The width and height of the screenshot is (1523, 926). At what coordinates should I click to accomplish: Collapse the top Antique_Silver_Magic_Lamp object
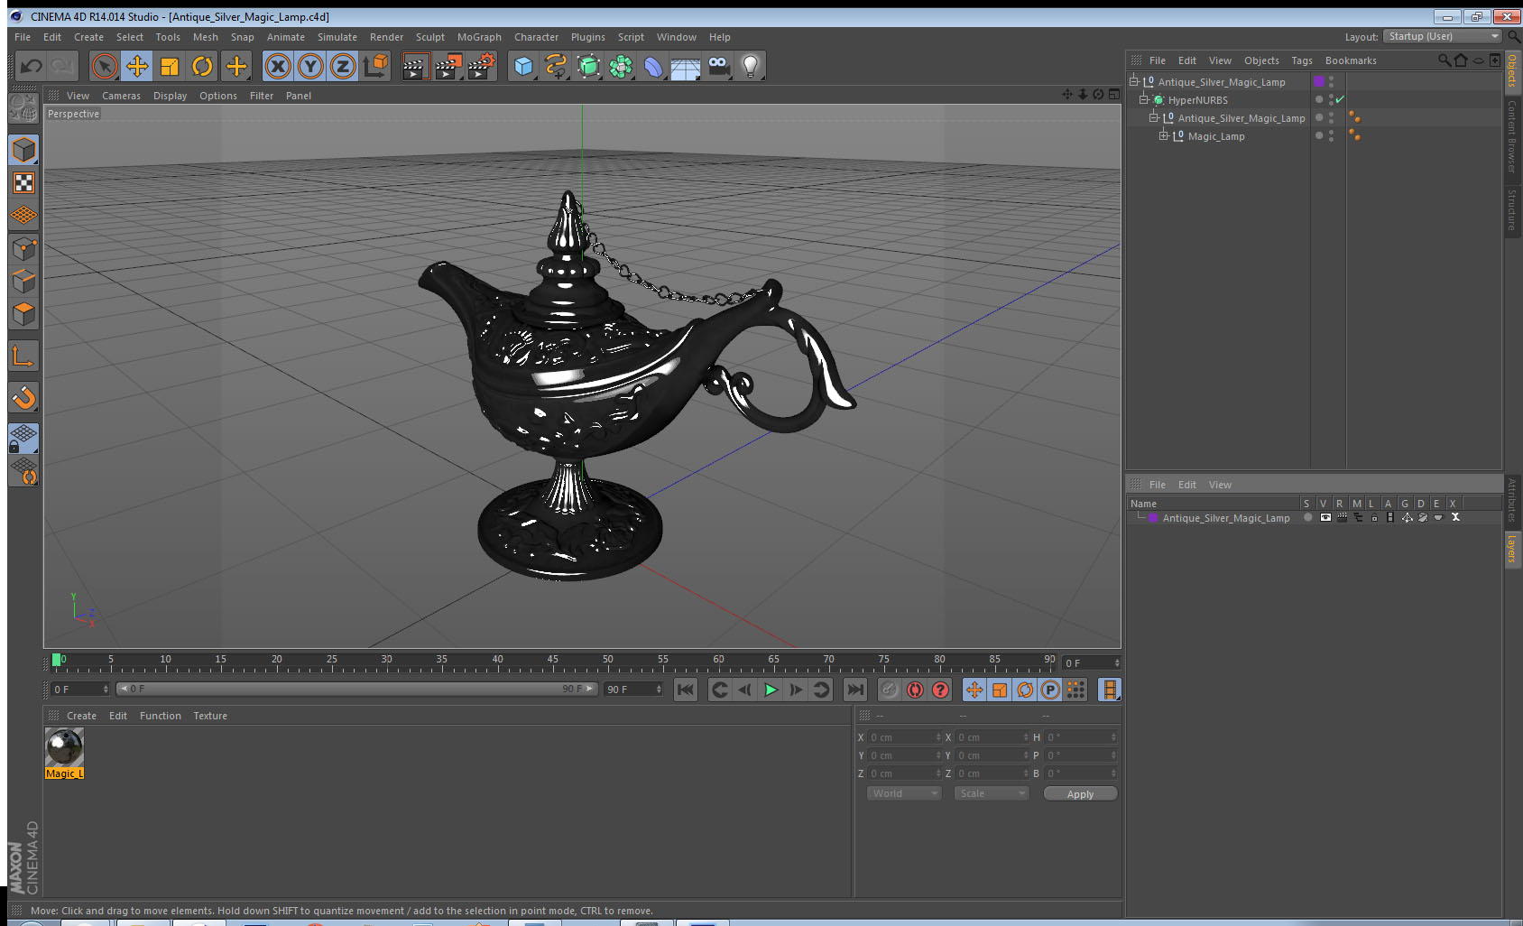tap(1134, 81)
